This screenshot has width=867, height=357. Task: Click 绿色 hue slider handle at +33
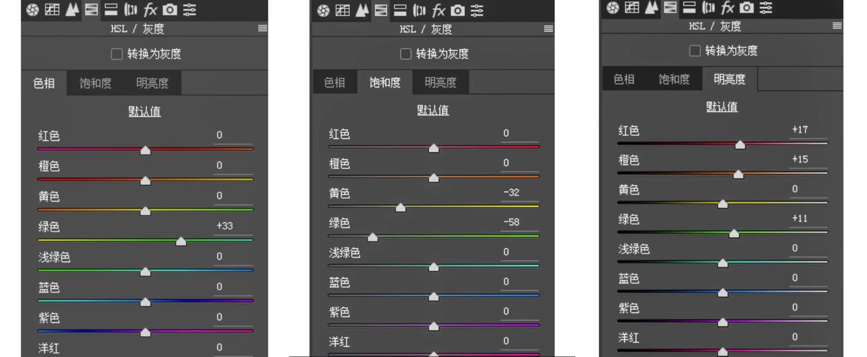point(181,241)
